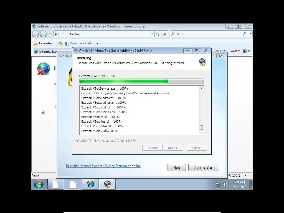Image resolution: width=284 pixels, height=213 pixels.
Task: Click the IE page icon in title bar
Action: point(34,26)
